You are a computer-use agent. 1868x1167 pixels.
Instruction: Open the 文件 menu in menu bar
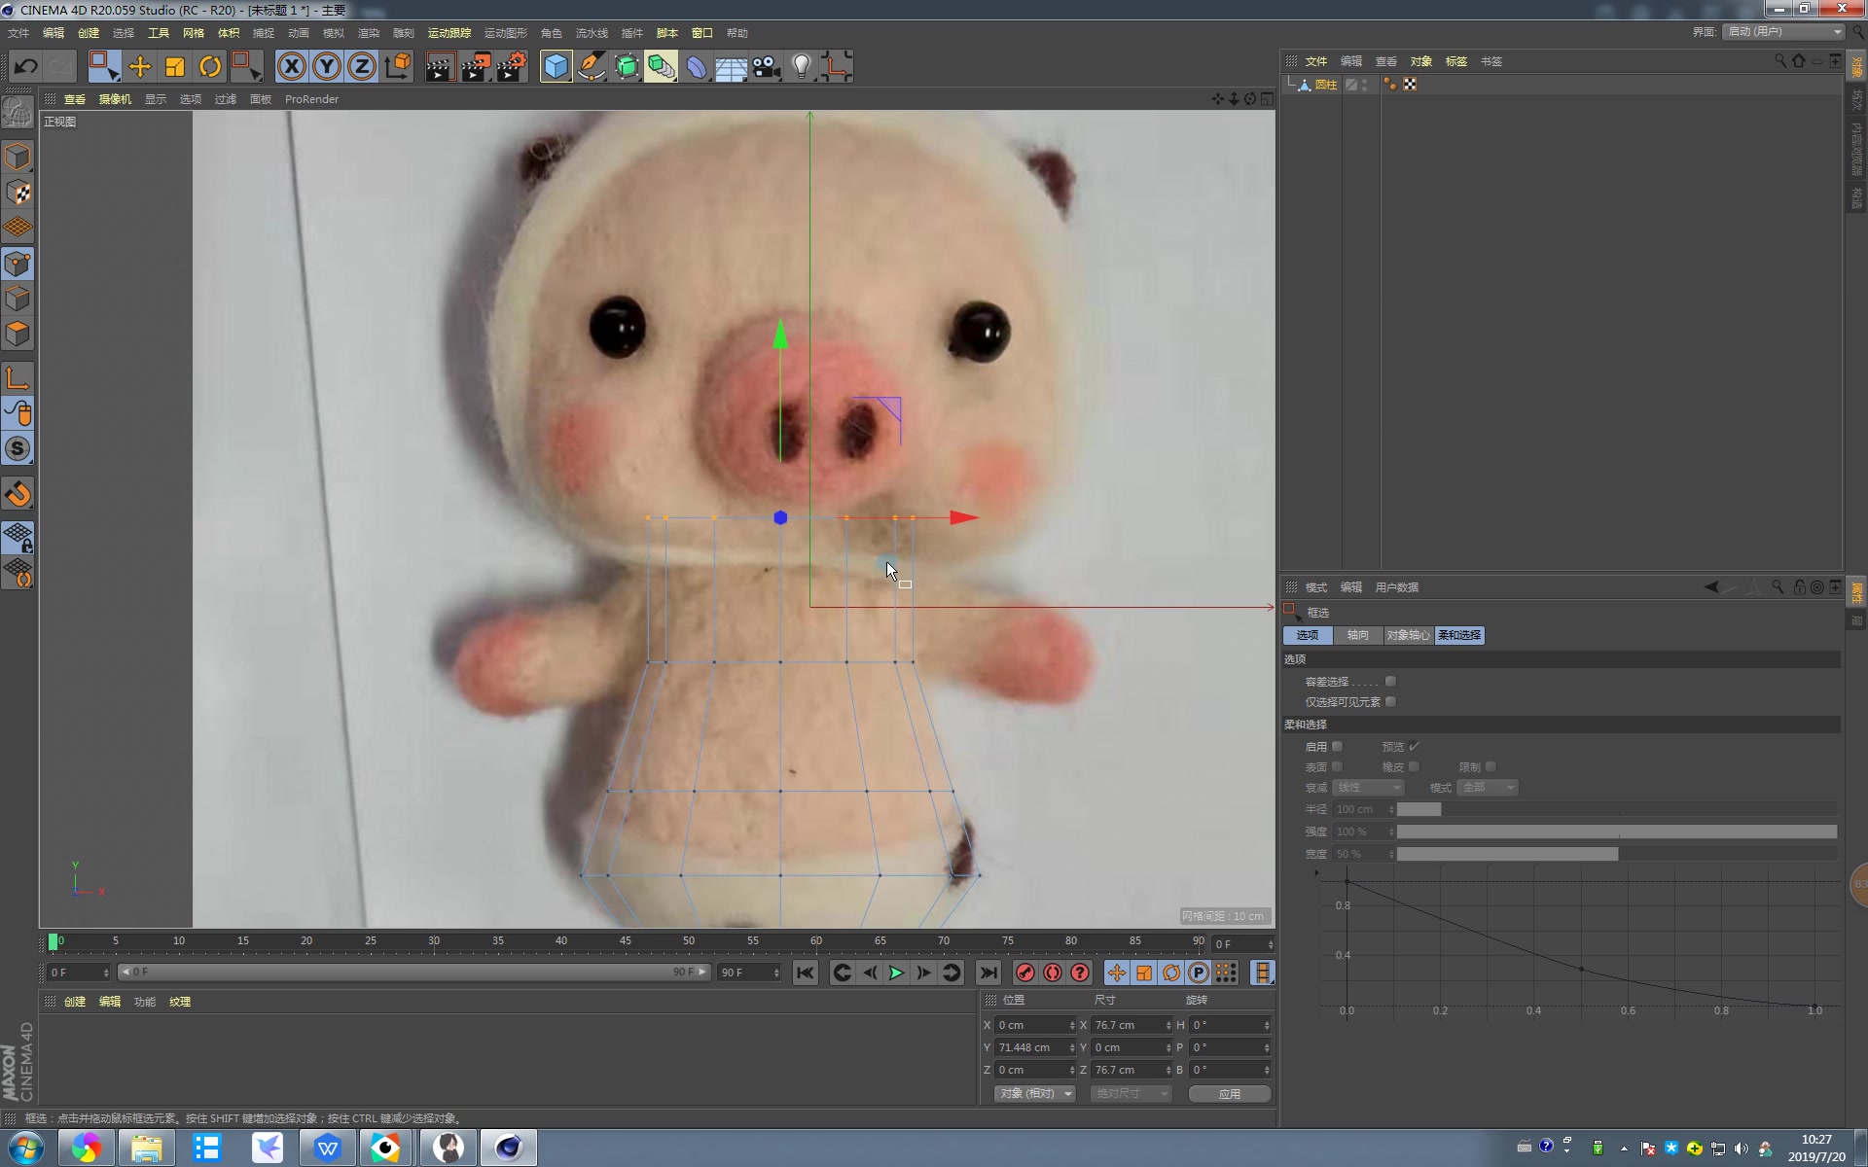click(x=18, y=33)
